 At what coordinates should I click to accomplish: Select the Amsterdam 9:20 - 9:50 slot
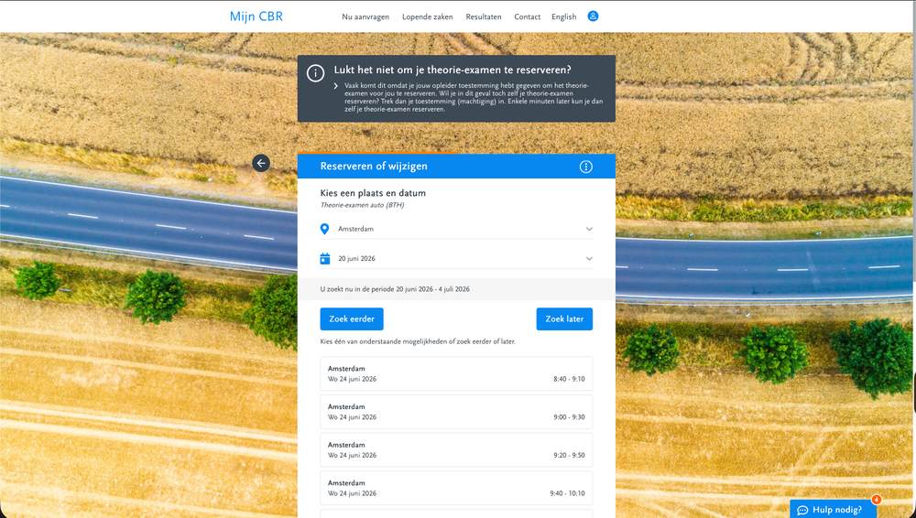point(456,449)
